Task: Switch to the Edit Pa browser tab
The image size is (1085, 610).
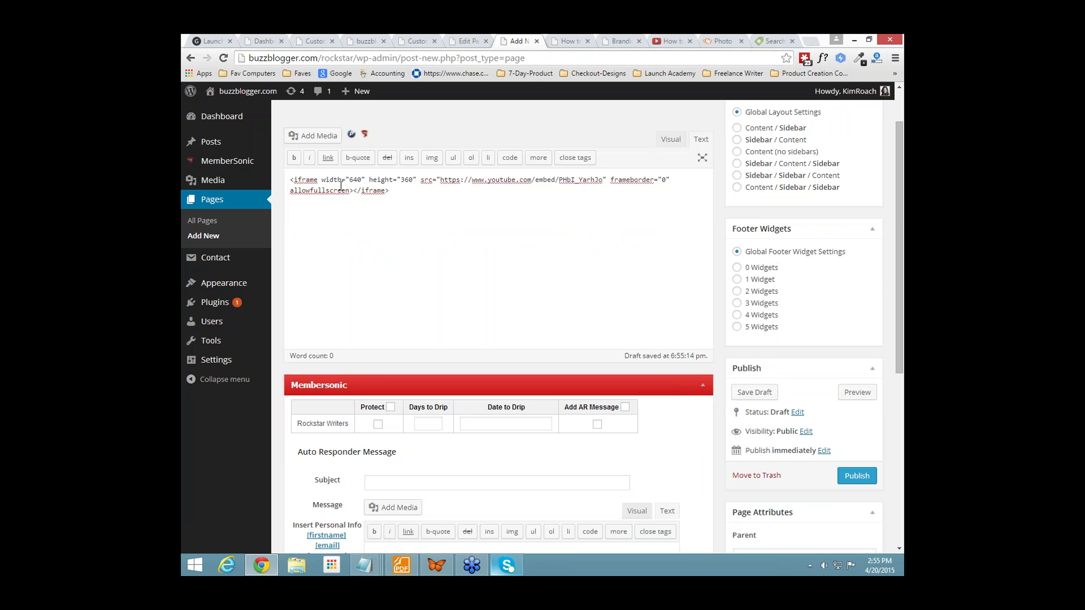Action: [x=468, y=41]
